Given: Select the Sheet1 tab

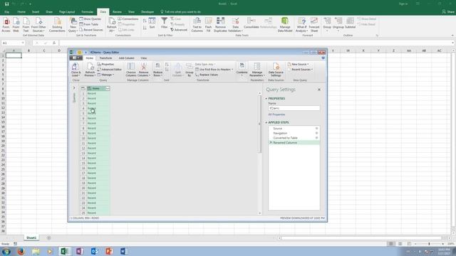Looking at the screenshot, I should [31, 238].
